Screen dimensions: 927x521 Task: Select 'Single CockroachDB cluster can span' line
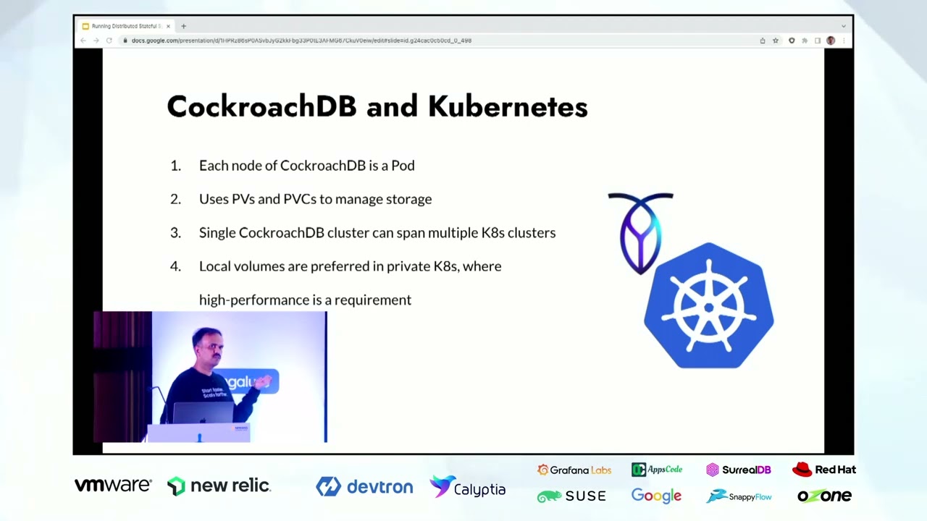pos(377,233)
